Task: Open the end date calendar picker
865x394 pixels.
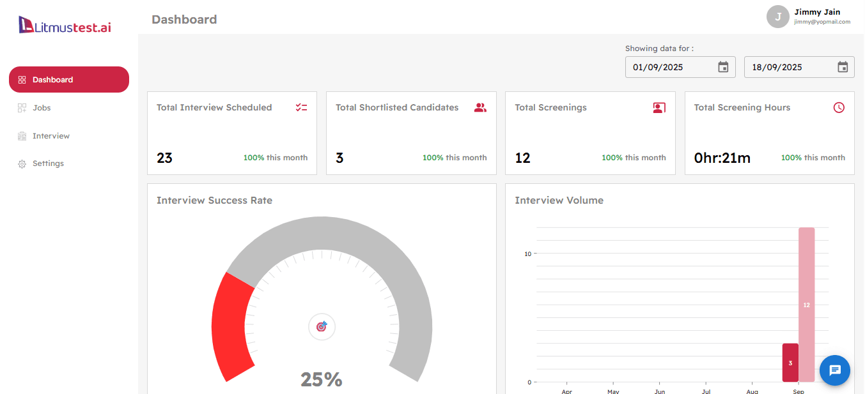Action: point(842,66)
